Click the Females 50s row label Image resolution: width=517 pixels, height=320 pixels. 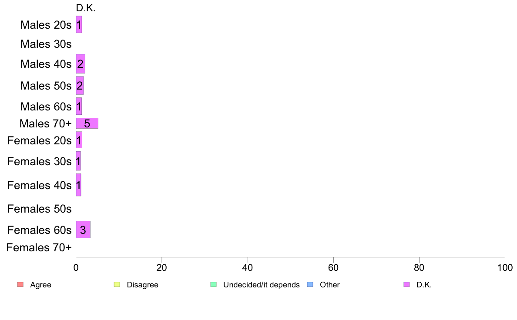click(x=40, y=209)
